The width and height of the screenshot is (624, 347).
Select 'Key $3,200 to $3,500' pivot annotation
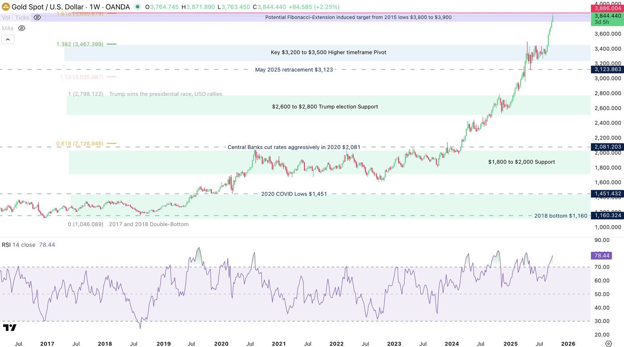coord(328,52)
